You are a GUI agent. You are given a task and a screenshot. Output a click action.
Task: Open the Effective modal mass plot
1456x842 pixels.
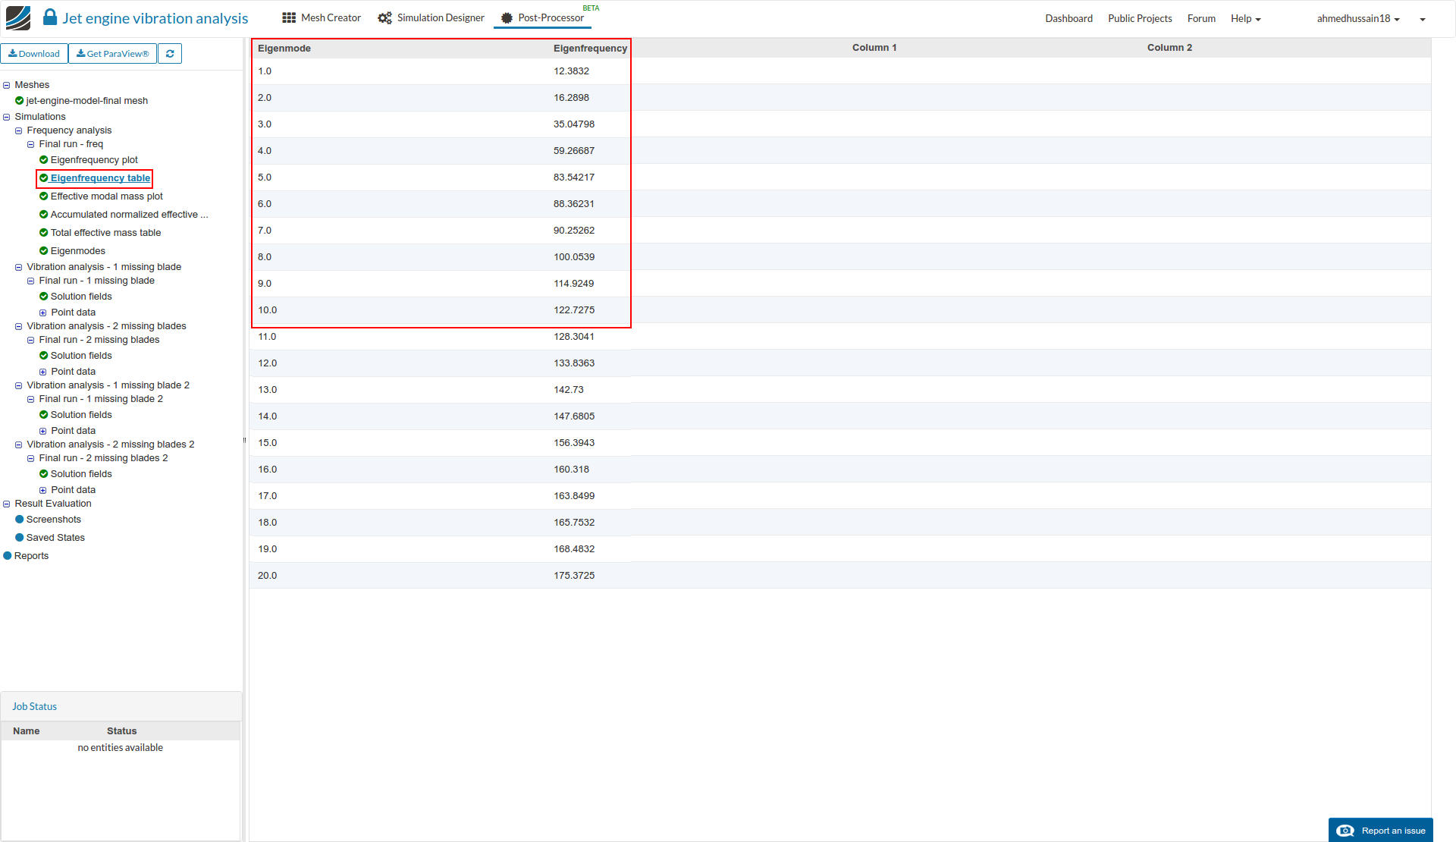pos(106,196)
